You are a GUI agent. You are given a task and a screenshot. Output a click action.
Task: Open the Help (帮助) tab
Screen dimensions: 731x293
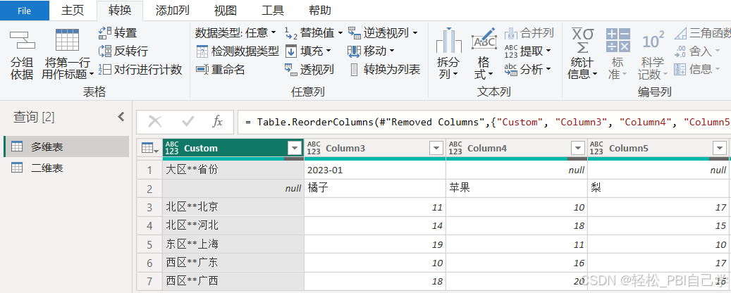[320, 11]
